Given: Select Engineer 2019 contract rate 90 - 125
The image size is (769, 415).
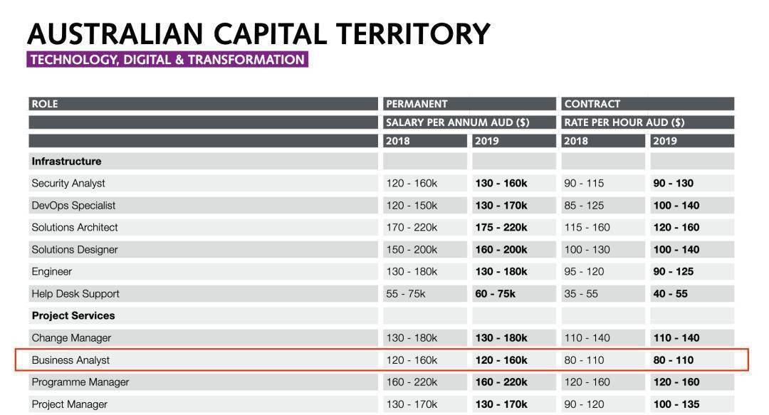Looking at the screenshot, I should pyautogui.click(x=674, y=272).
